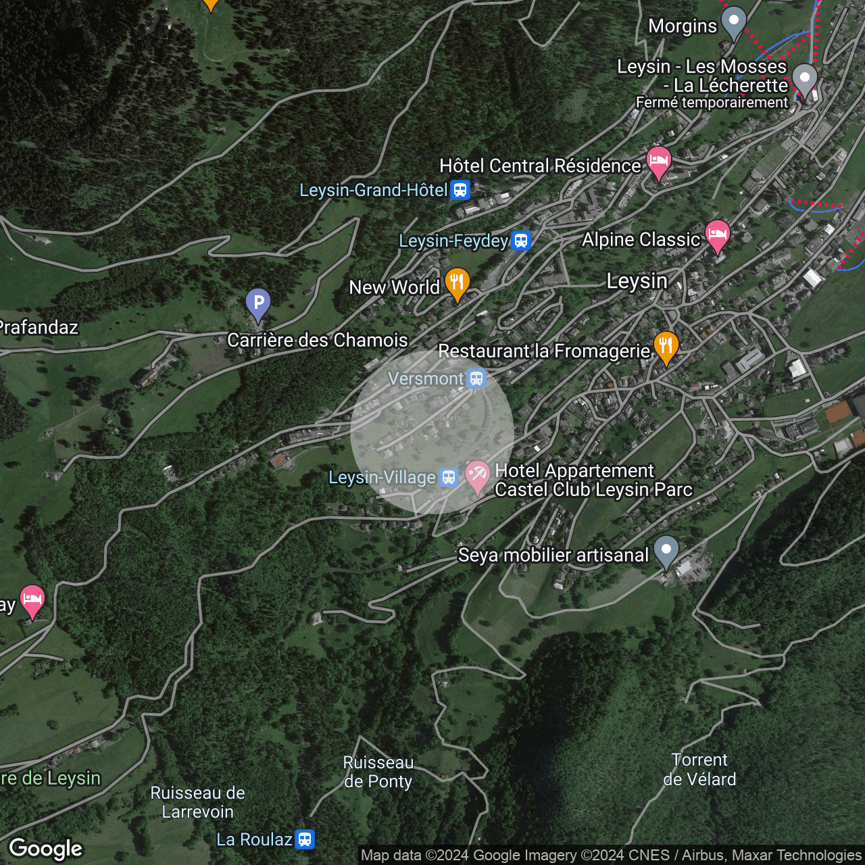Click the New World restaurant icon
865x865 pixels.
[x=457, y=282]
